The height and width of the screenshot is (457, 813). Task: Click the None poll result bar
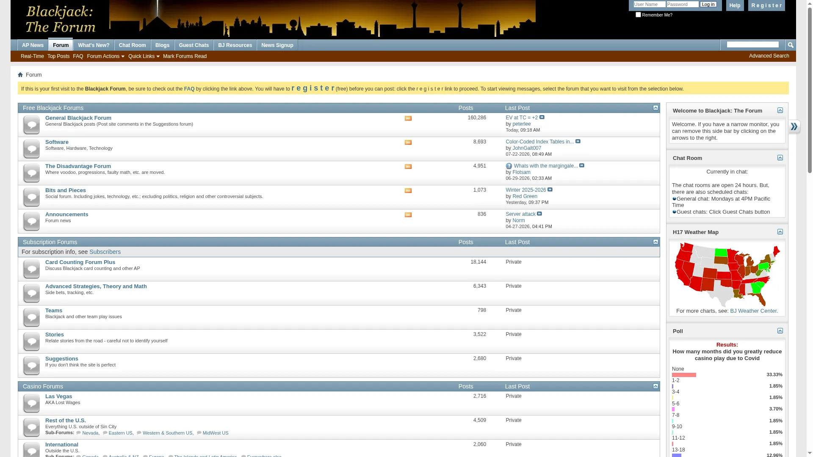(x=684, y=375)
